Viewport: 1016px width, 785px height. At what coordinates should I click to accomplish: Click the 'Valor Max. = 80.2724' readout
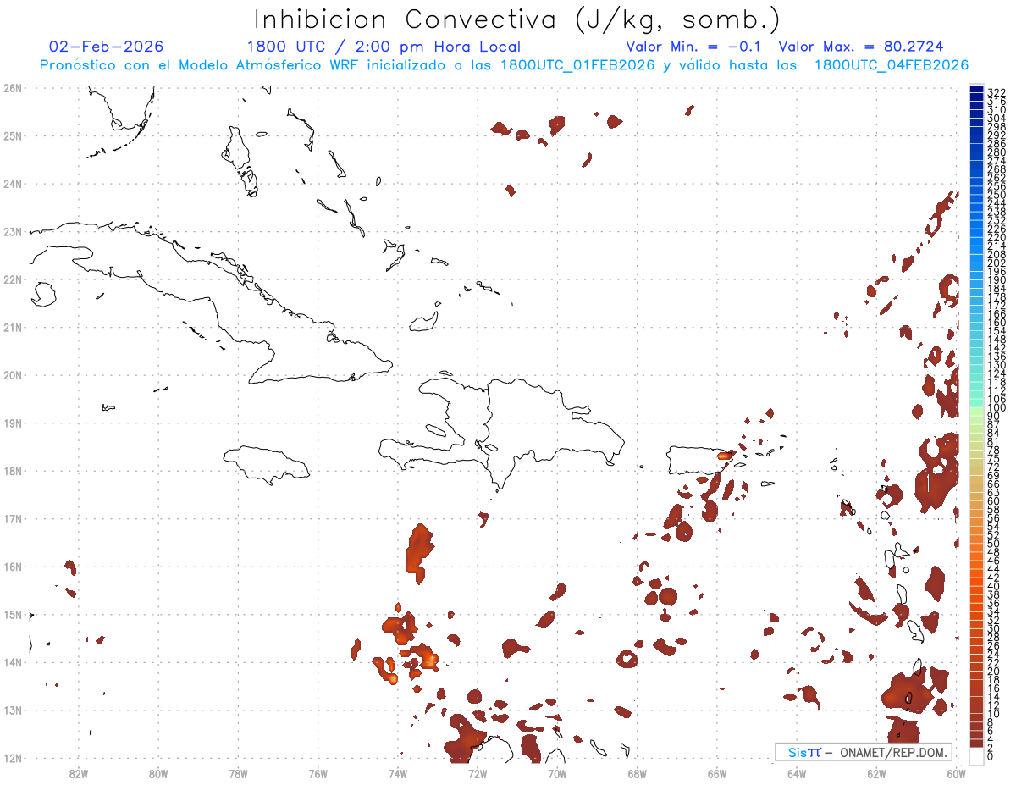tap(861, 47)
